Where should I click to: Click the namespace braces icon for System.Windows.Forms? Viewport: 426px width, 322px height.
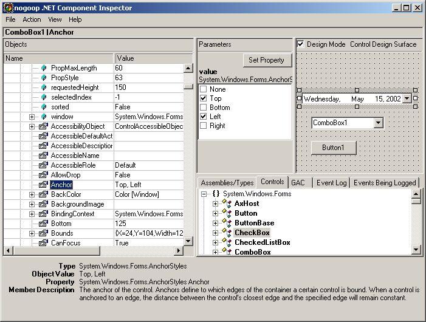click(x=216, y=194)
